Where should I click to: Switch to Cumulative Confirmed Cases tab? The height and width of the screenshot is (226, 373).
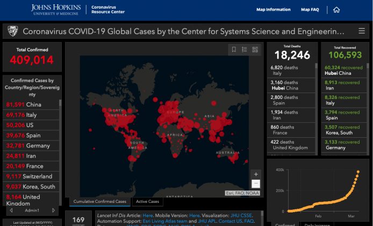99,201
